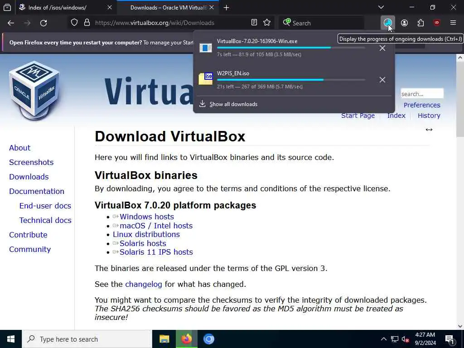Click the W2PIS_EN.iso file icon
The width and height of the screenshot is (464, 348).
[206, 79]
